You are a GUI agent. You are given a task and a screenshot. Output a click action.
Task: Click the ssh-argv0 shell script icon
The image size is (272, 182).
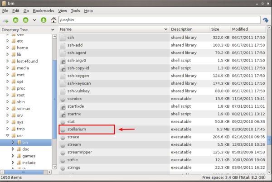coord(63,60)
